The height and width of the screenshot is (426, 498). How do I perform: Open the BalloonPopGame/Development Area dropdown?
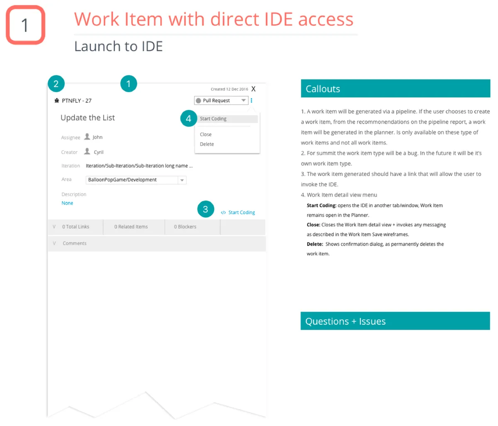pyautogui.click(x=182, y=180)
